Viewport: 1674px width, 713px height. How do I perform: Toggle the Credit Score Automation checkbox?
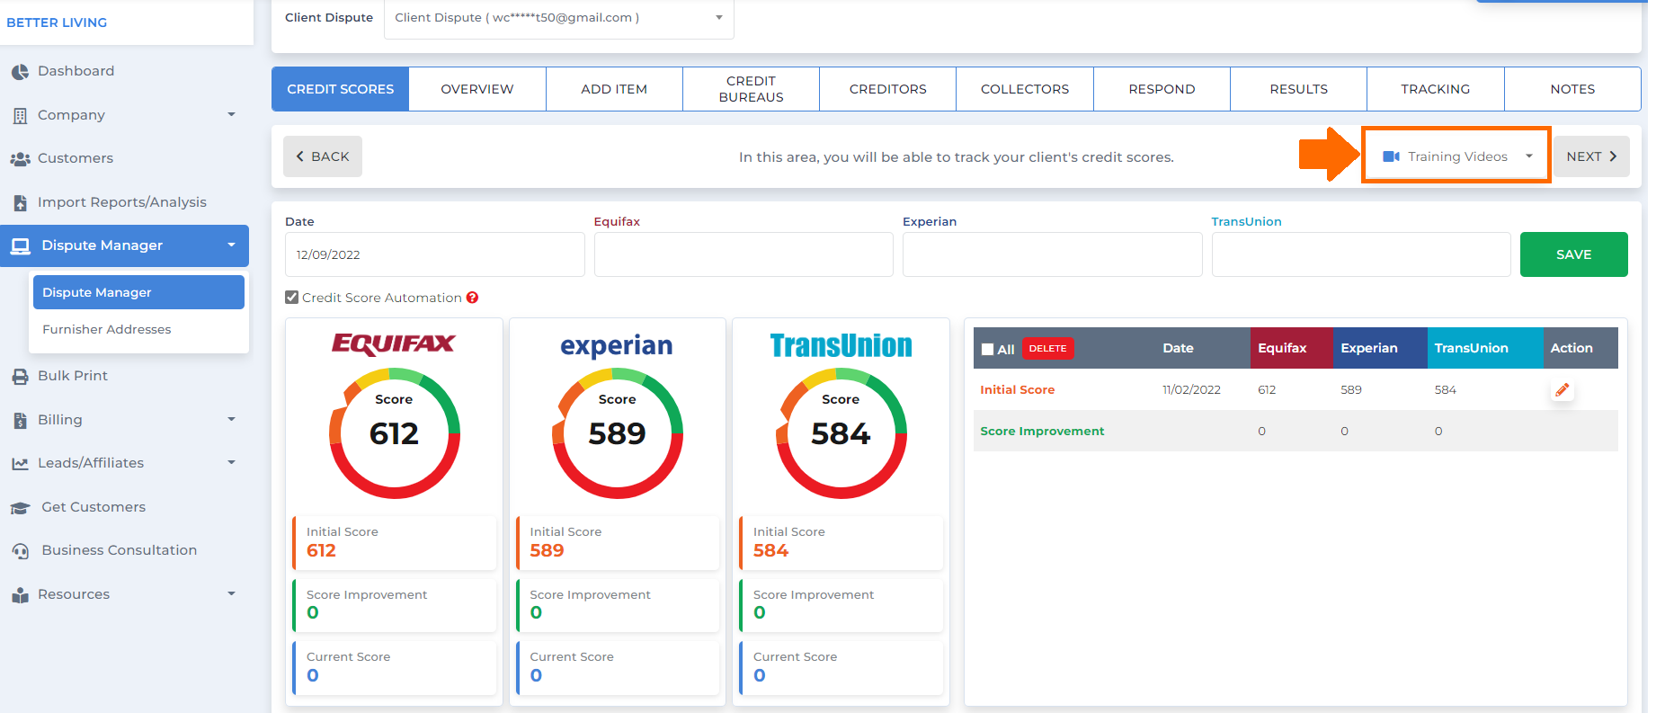pyautogui.click(x=291, y=298)
